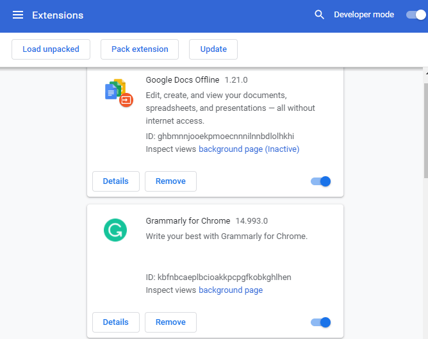Open Grammarly background page link
Viewport: 428px width, 339px height.
click(x=231, y=290)
